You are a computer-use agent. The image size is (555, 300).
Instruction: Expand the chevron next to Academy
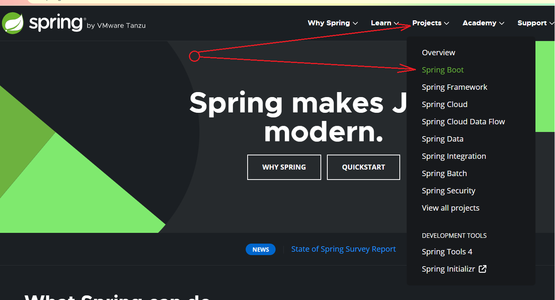[x=501, y=23]
